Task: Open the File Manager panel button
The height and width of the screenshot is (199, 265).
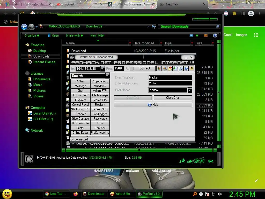Action: [x=100, y=95]
